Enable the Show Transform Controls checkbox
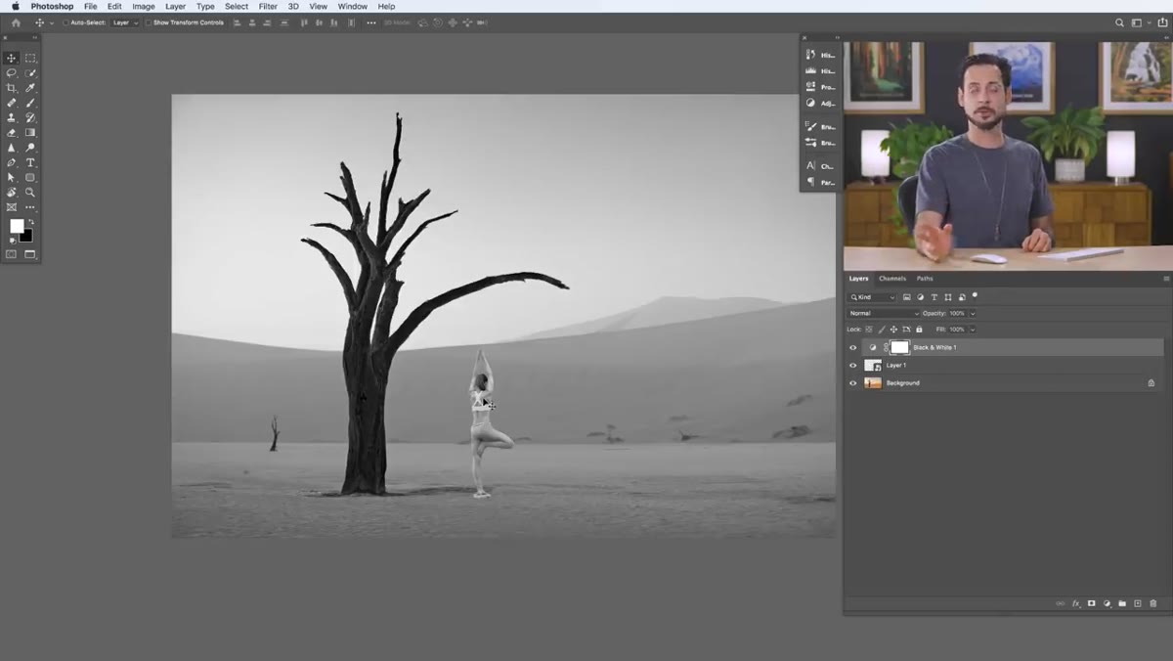The image size is (1173, 661). point(149,22)
